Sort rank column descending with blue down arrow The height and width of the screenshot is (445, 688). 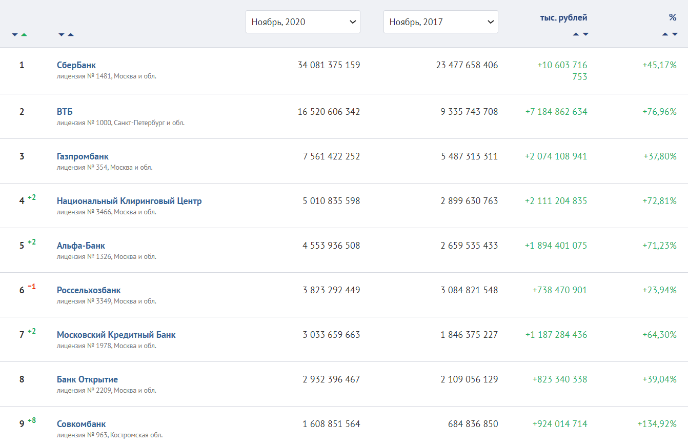point(15,35)
